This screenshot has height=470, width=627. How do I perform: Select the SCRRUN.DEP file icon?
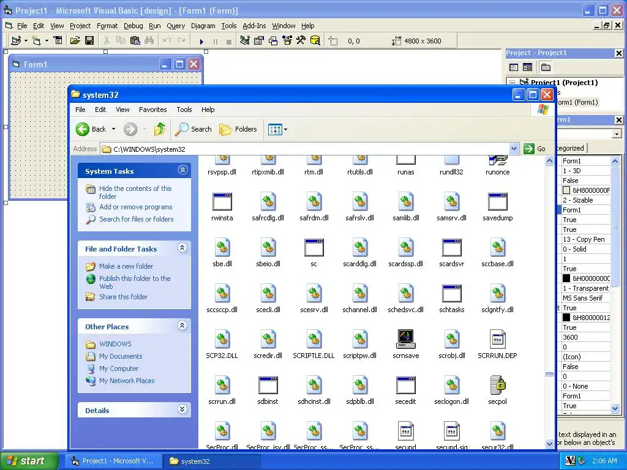coord(497,339)
